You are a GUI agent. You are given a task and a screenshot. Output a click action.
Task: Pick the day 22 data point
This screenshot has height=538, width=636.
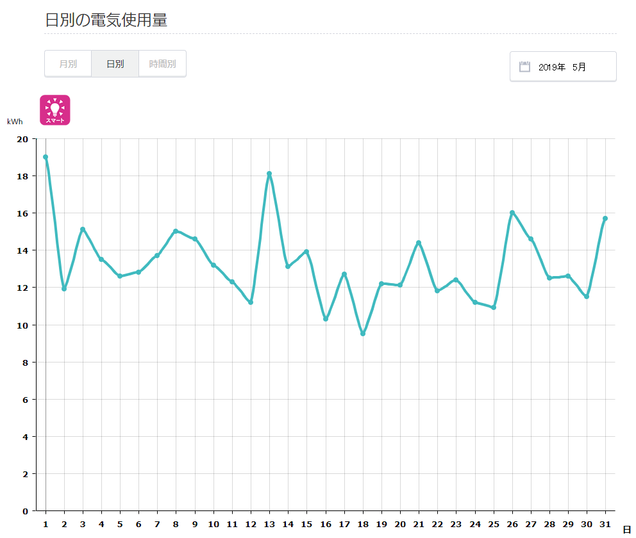(x=437, y=291)
